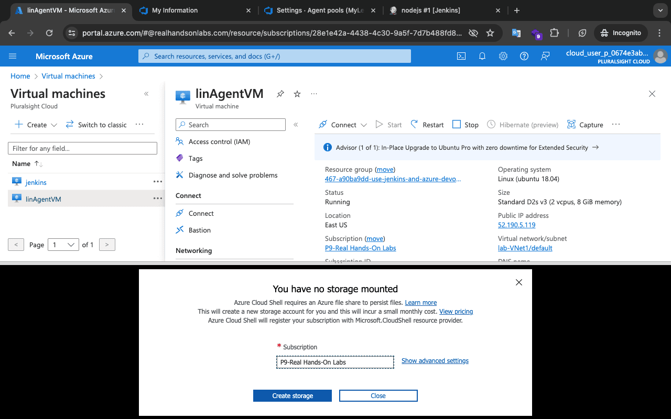
Task: Open the Subscription combo box
Action: point(335,362)
